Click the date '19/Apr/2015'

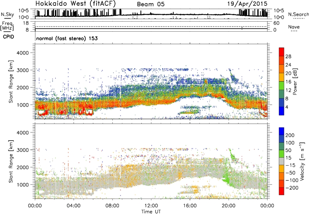pyautogui.click(x=248, y=4)
